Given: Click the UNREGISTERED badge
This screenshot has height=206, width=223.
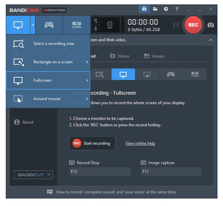Looking at the screenshot, I should (54, 10).
